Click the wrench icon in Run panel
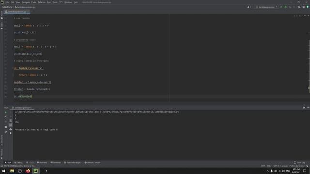Viewport: 310px width, 174px height. [x=6, y=116]
